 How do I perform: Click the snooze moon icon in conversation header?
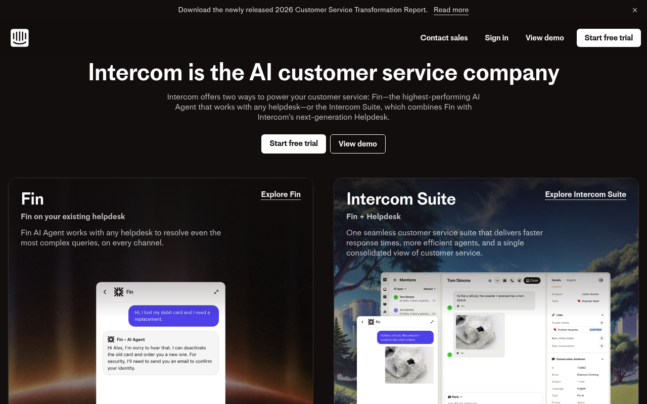click(519, 280)
